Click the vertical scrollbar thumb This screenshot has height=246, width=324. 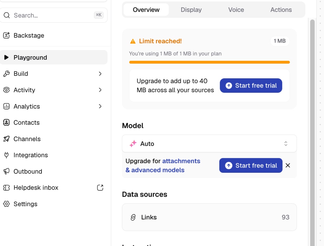[x=312, y=133]
